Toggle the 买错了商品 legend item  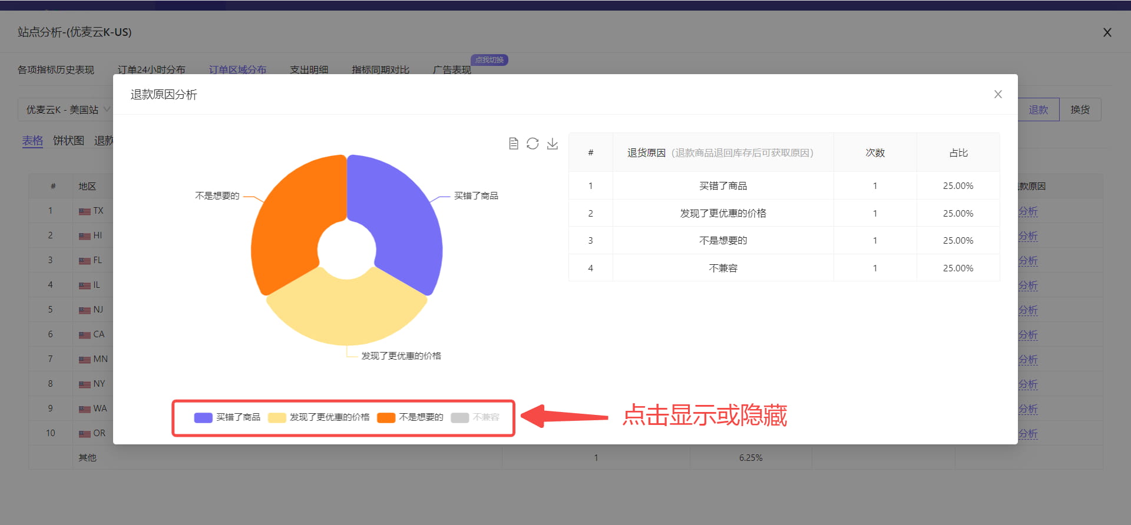227,417
